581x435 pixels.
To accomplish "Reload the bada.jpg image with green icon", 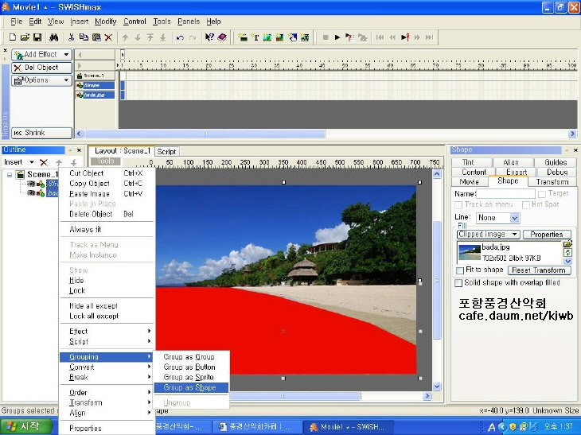I will coord(567,252).
